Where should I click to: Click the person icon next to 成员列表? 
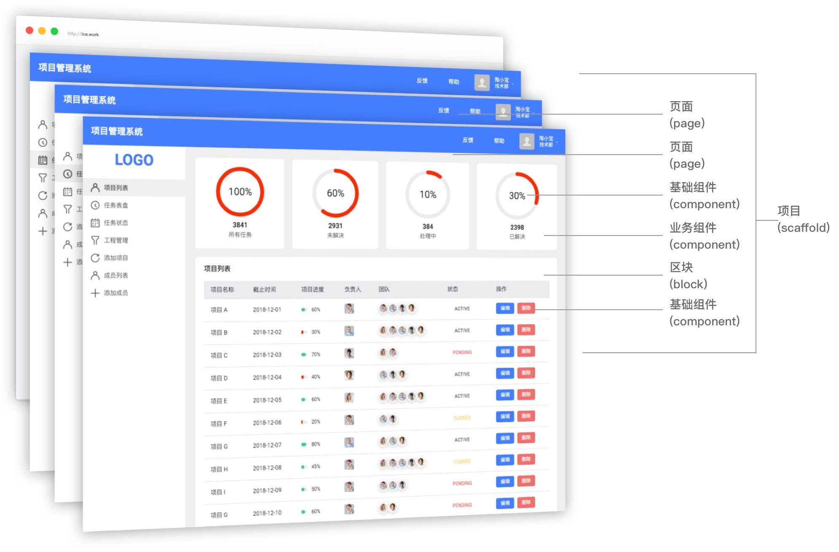[95, 276]
